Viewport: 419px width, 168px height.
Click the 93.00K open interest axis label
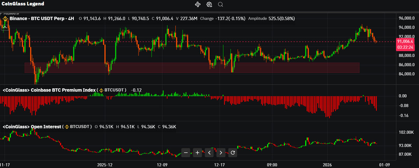(x=405, y=145)
